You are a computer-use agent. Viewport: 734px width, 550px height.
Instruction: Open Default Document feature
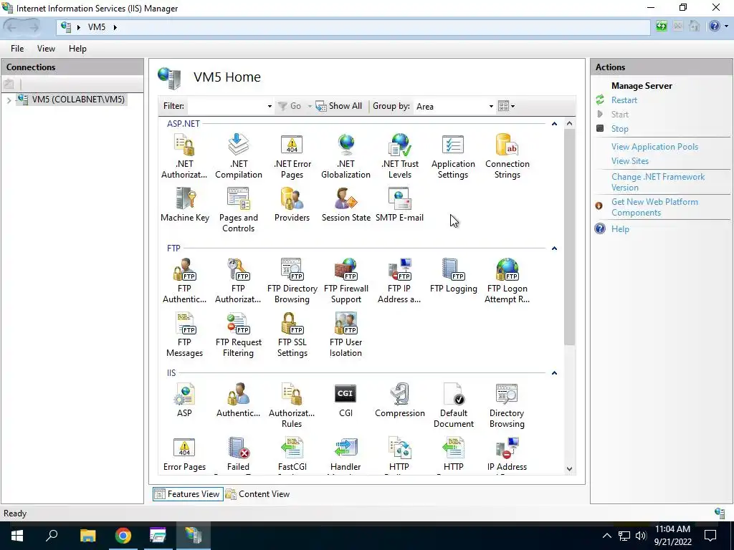453,405
